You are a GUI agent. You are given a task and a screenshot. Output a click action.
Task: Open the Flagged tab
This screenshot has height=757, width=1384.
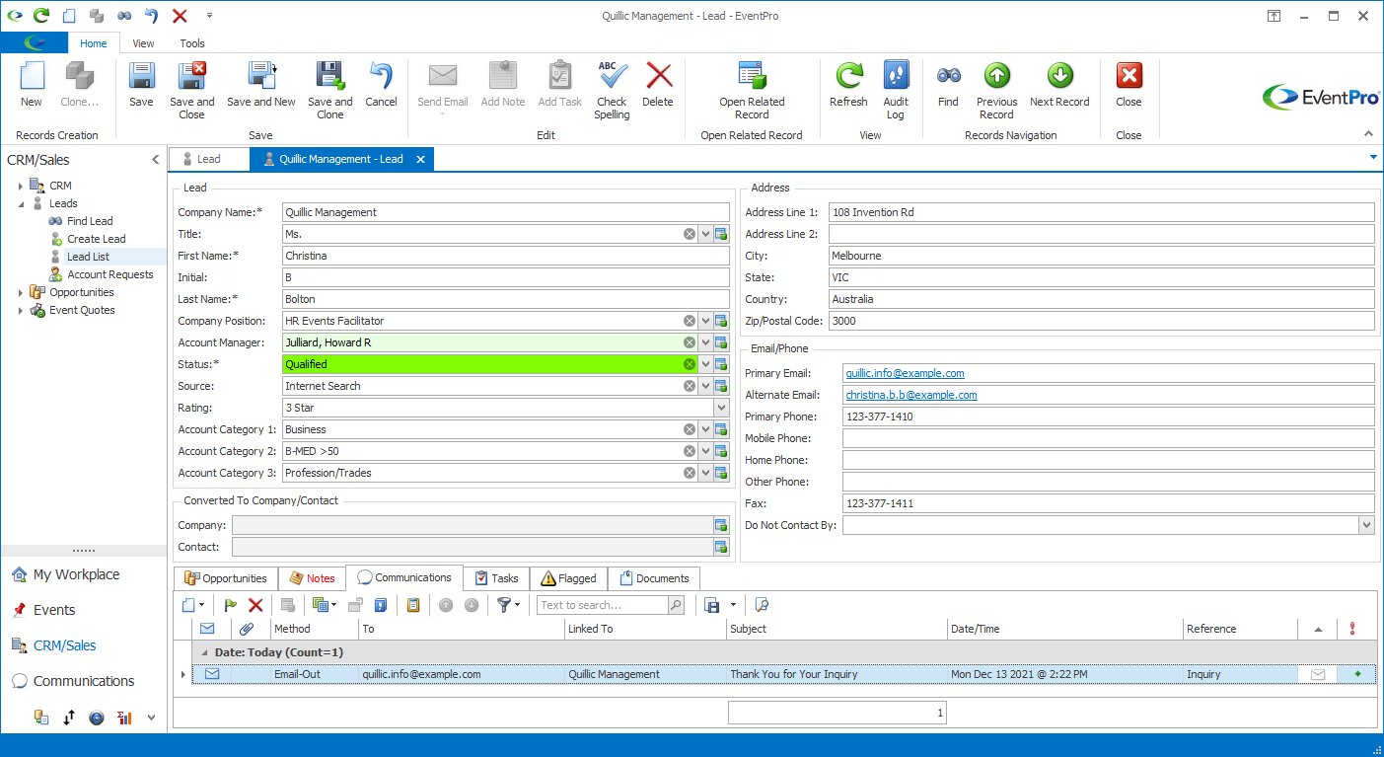[568, 578]
